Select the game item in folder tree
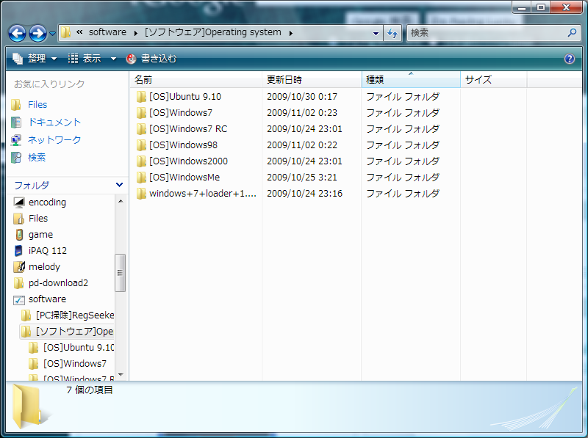 coord(40,234)
